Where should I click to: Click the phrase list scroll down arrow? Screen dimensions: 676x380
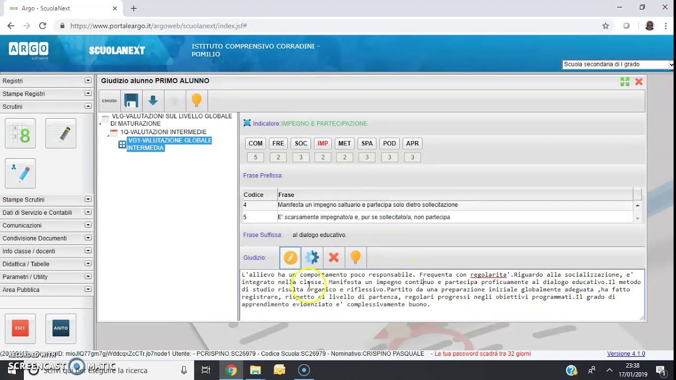coord(637,218)
